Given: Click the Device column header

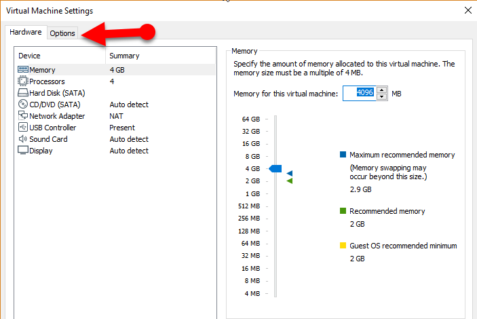Looking at the screenshot, I should point(30,56).
